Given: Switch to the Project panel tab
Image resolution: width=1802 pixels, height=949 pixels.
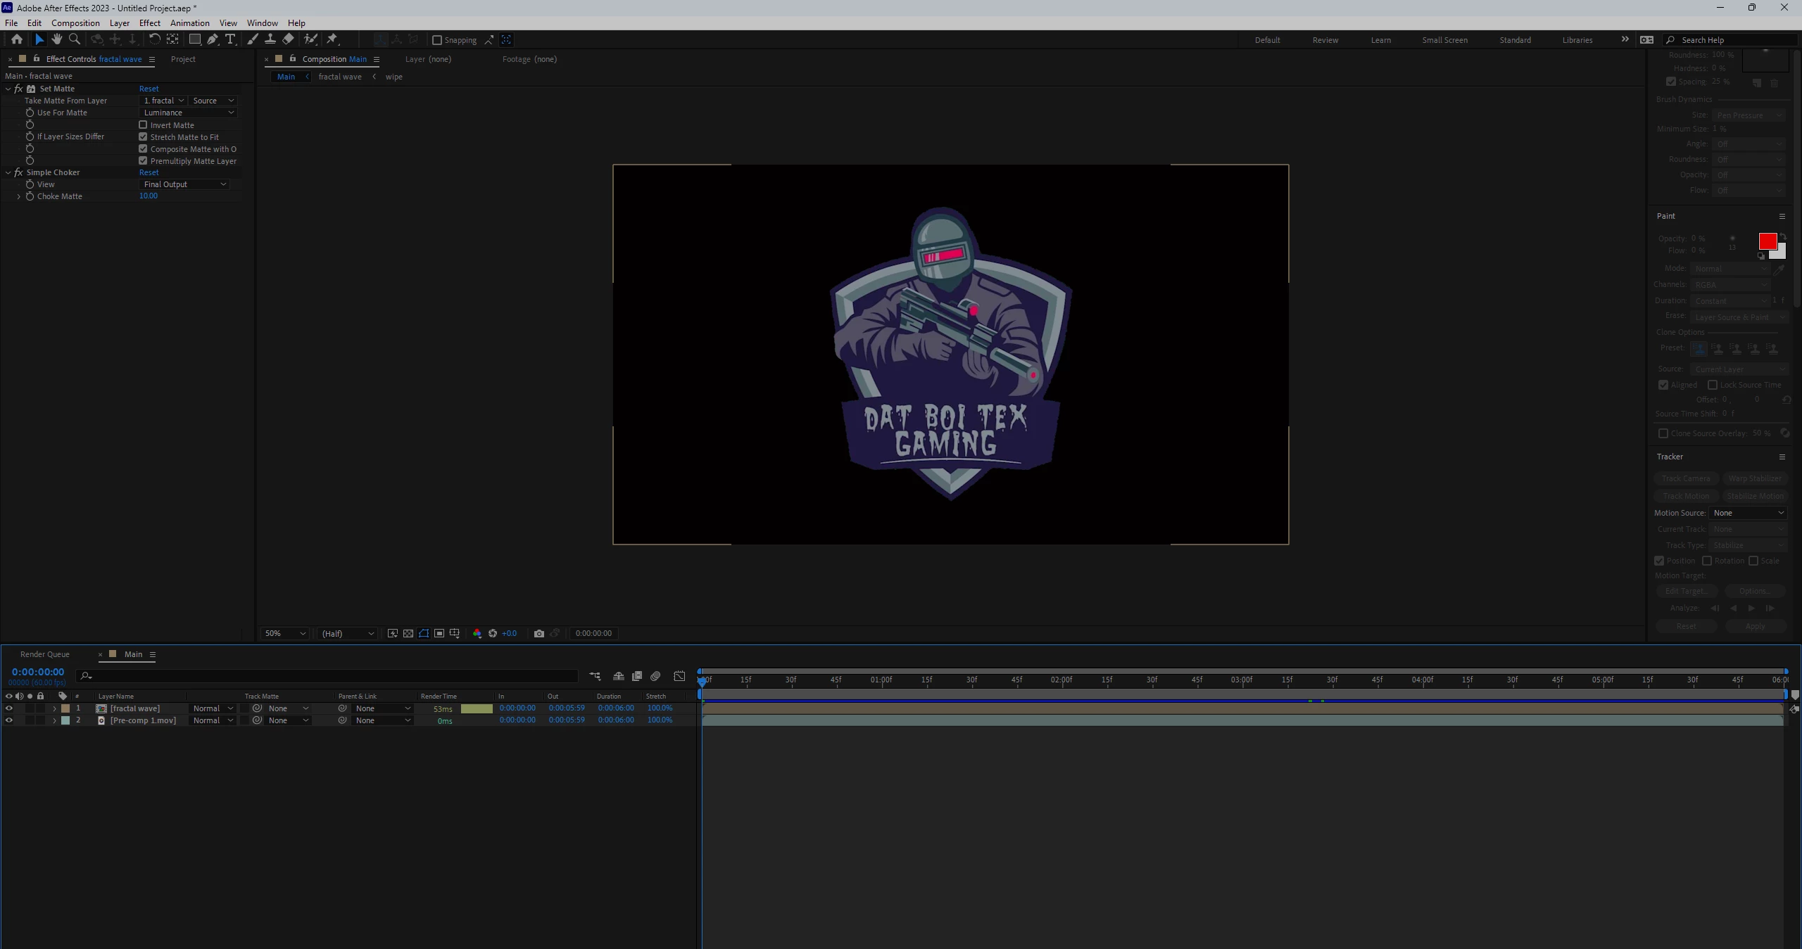Looking at the screenshot, I should pos(183,59).
